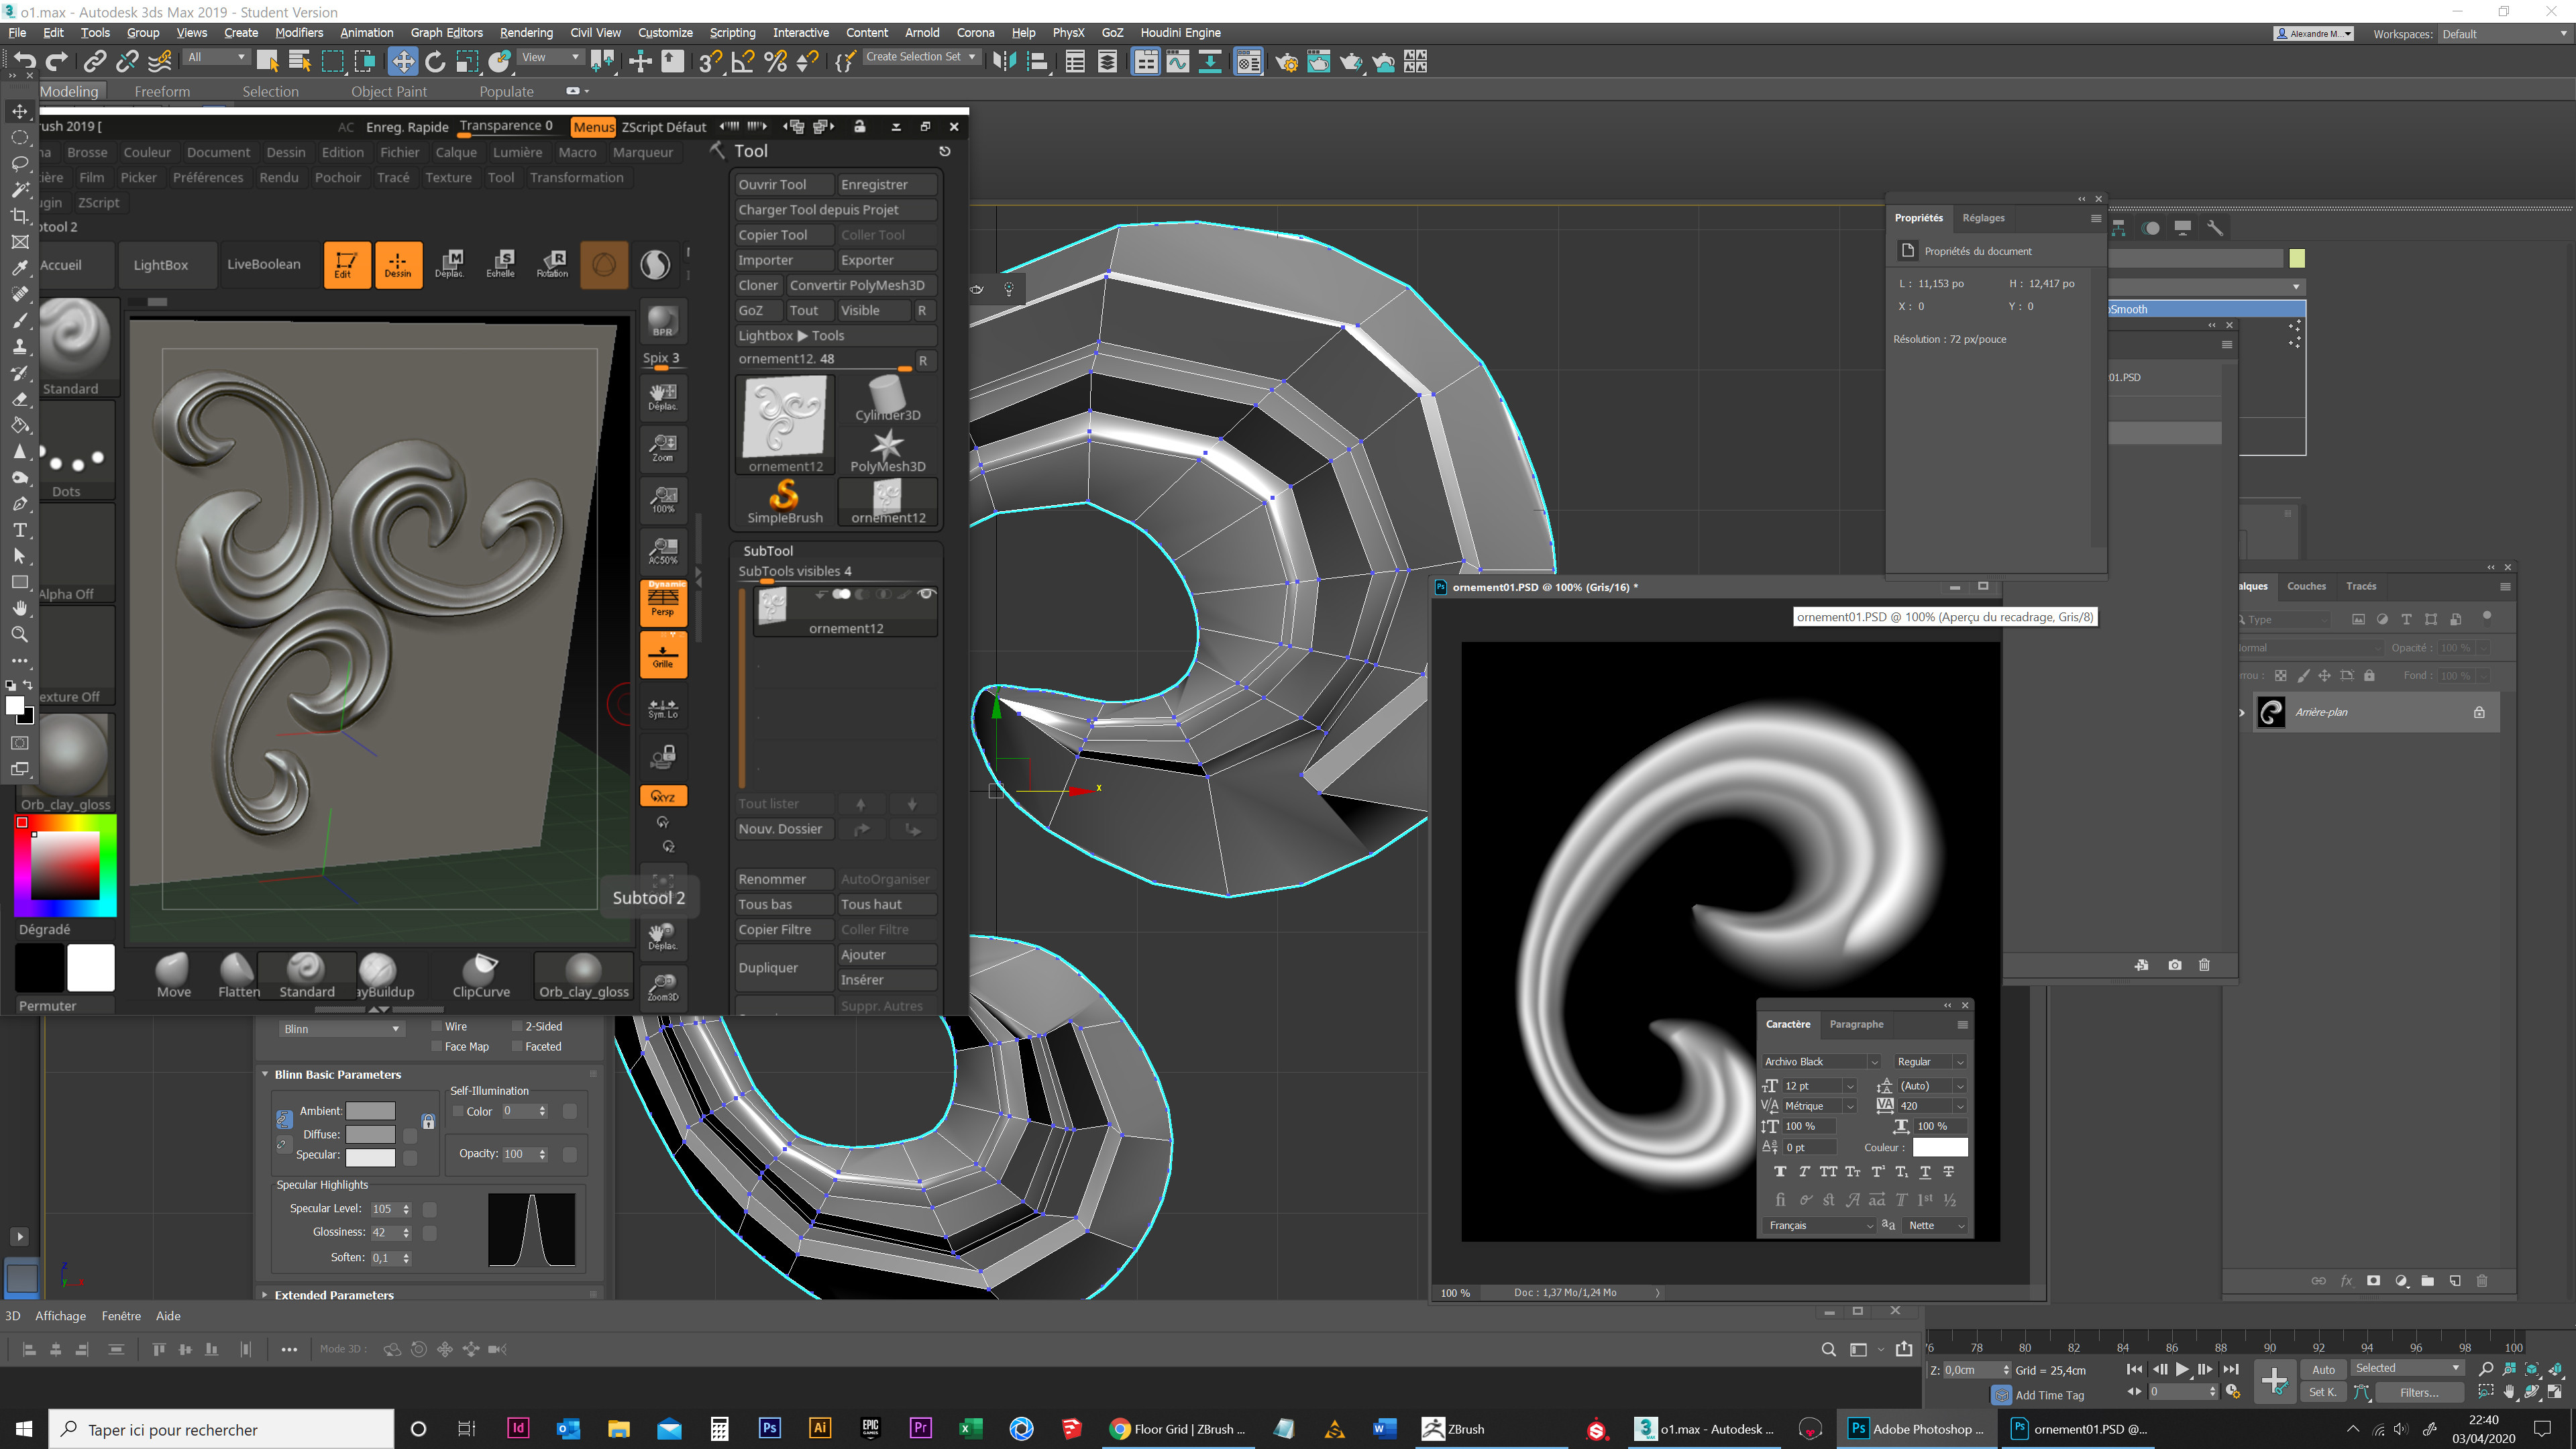Click the ZBrush BPR render icon

663,322
